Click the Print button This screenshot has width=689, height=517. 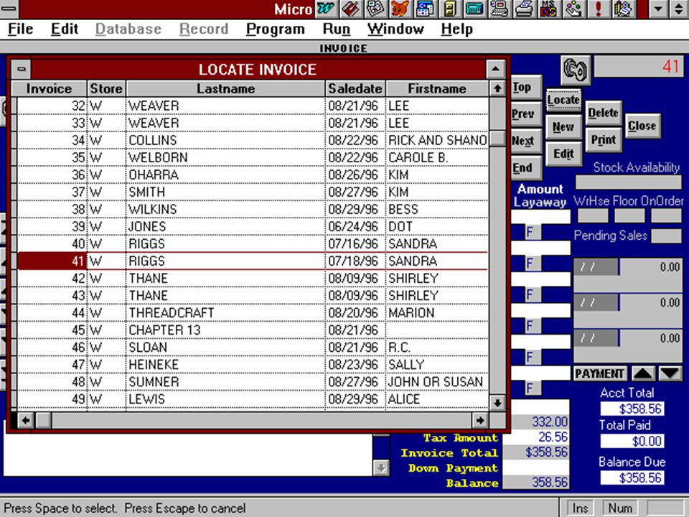[x=603, y=140]
